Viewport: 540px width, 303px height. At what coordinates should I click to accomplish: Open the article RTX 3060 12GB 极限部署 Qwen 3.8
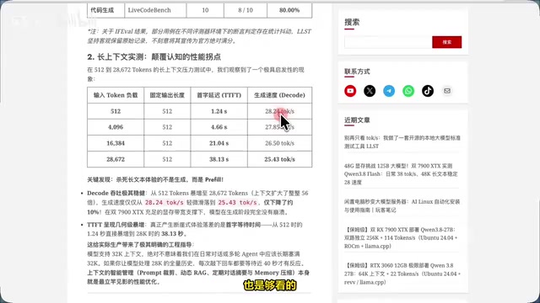click(402, 274)
